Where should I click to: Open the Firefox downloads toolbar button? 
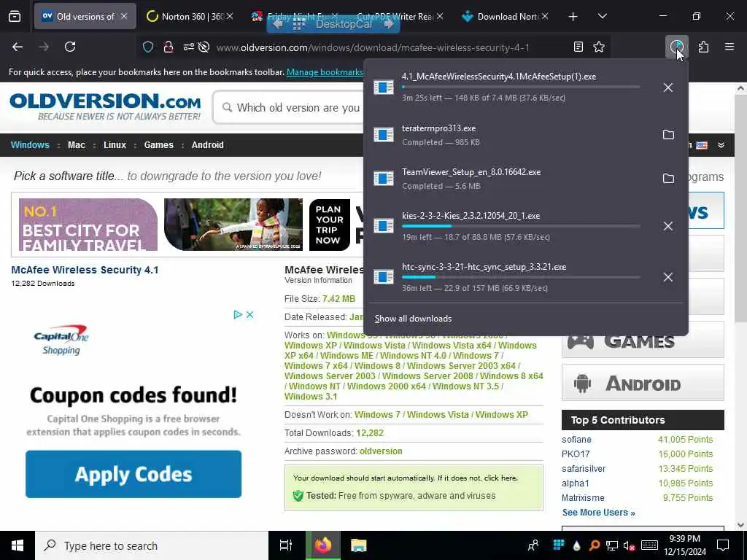(676, 47)
